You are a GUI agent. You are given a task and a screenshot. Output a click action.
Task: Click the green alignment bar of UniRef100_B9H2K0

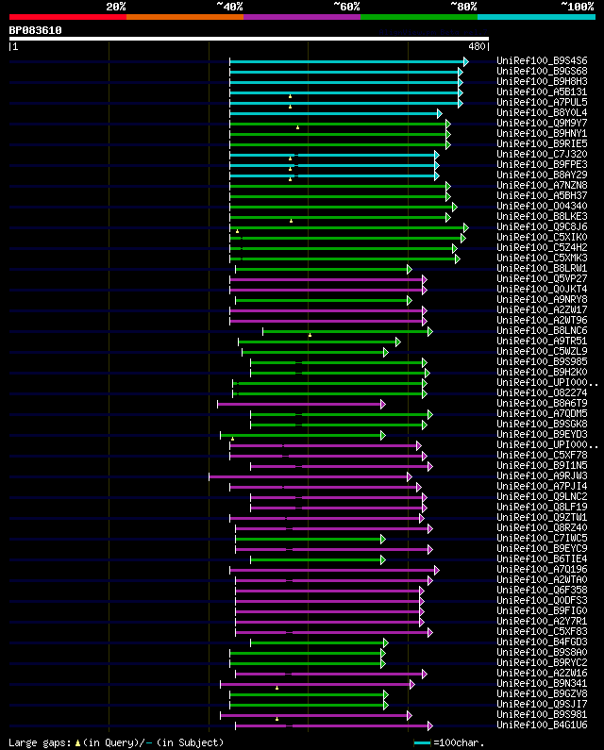(x=340, y=373)
